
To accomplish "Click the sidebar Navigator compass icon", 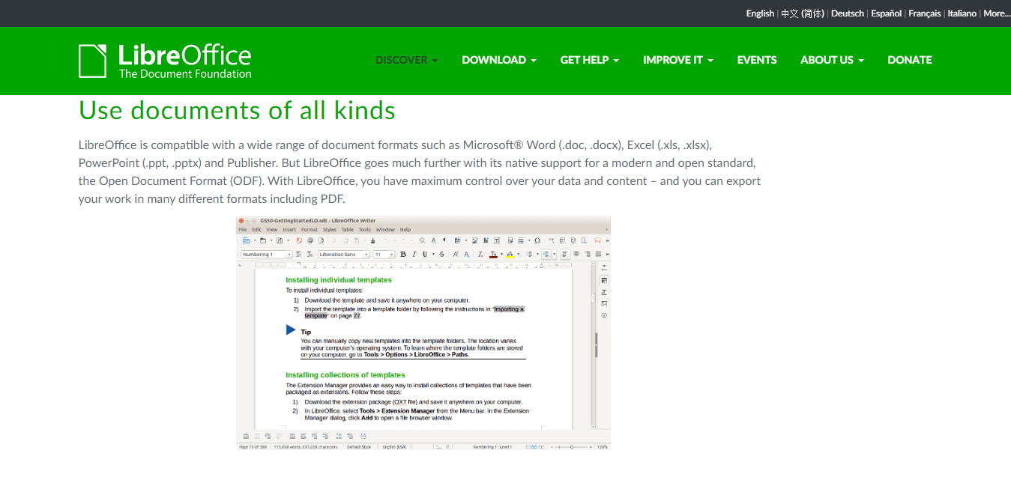I will [604, 315].
